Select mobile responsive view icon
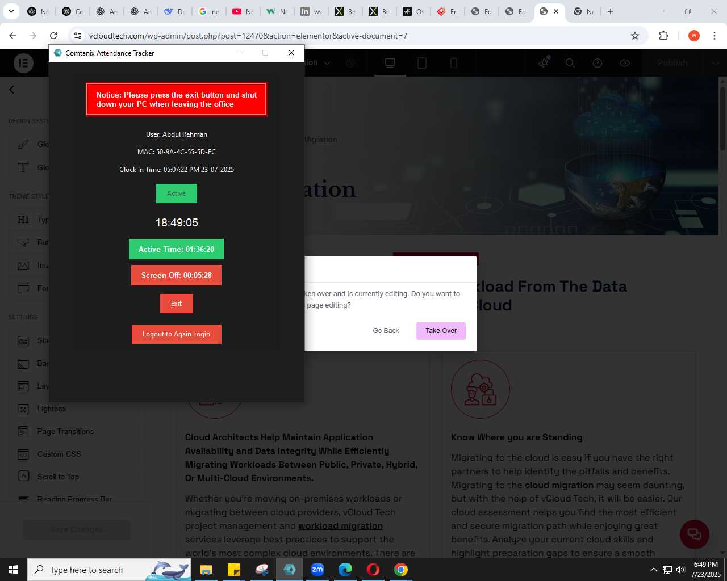The height and width of the screenshot is (581, 727). (x=454, y=63)
